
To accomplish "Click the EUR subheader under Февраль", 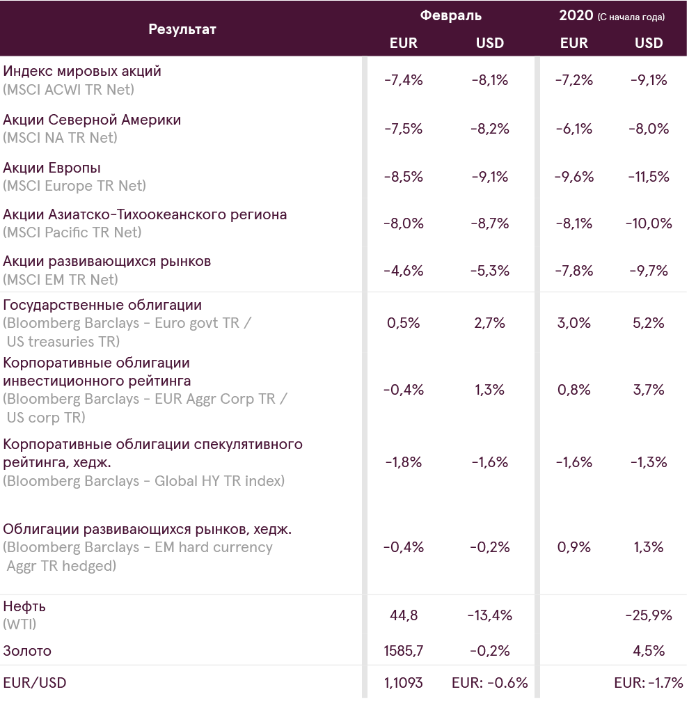I will 403,43.
